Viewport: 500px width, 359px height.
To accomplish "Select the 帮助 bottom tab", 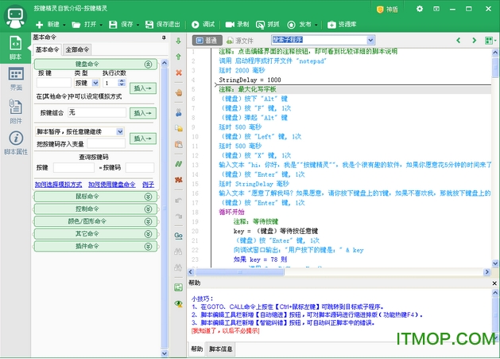I will (197, 349).
